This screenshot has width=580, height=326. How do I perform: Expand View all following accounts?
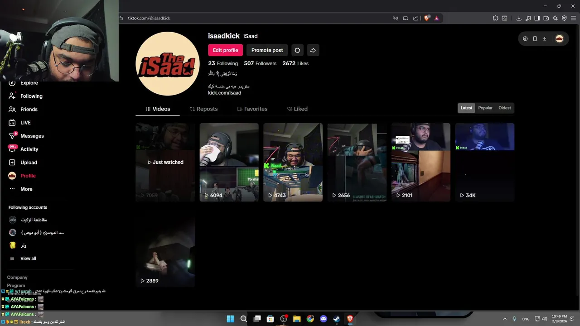click(x=23, y=259)
